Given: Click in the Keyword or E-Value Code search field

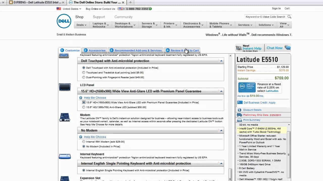Looking at the screenshot, I should [265, 17].
